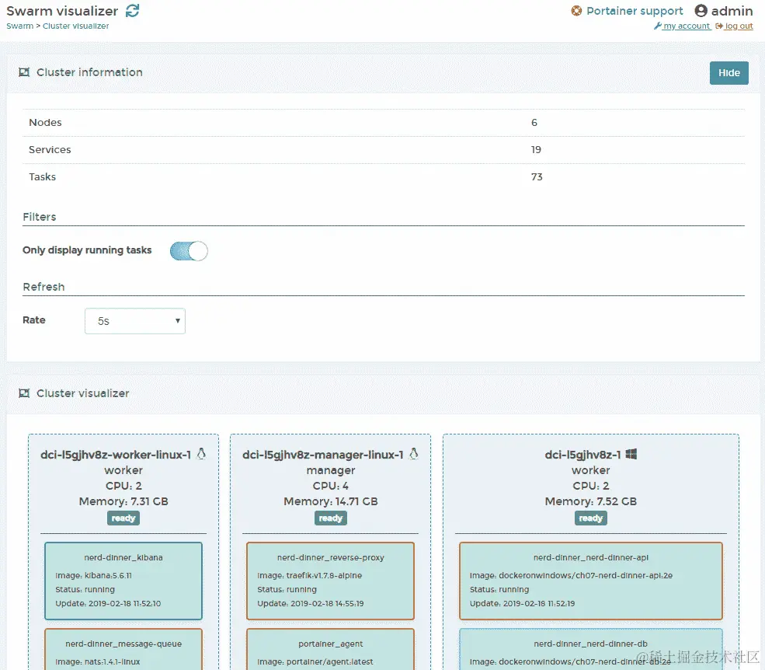This screenshot has height=670, width=765.
Task: Select the nerd-dinner_kibana task card
Action: [123, 581]
